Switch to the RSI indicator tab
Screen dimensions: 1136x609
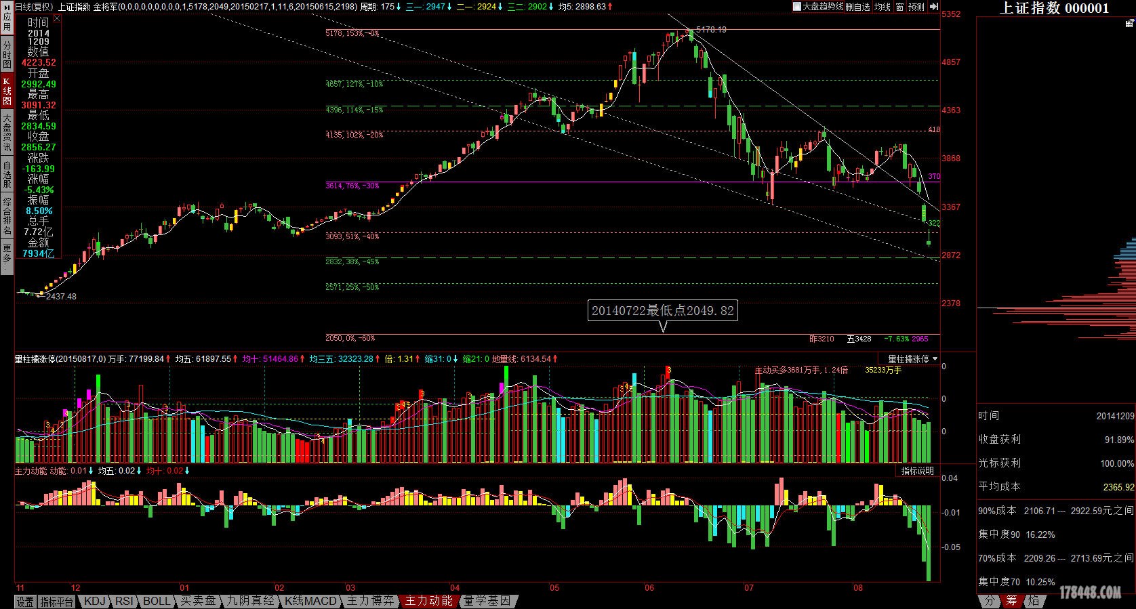pos(124,601)
